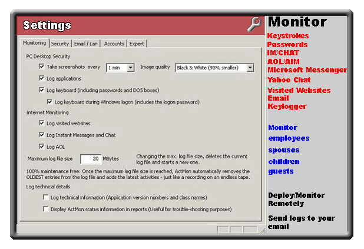Uncheck Log applications
364x249 pixels.
click(x=42, y=78)
